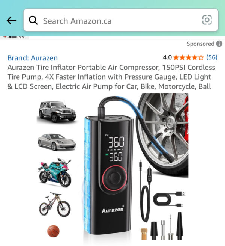Tap the USB charging cable image
Viewport: 225px width, 246px height.
169,199
